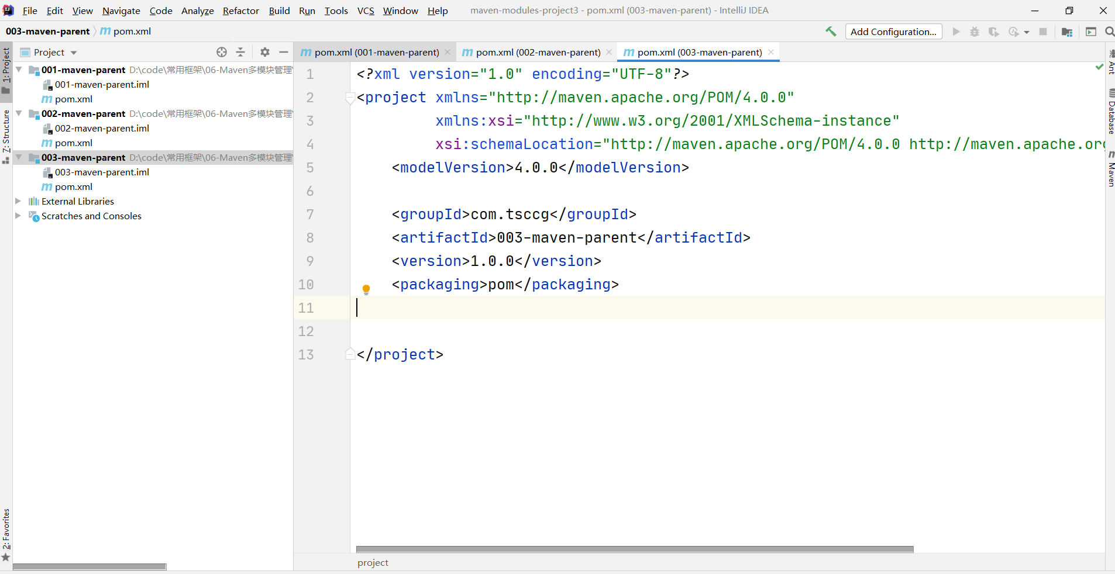
Task: Open the Run menu
Action: click(307, 11)
